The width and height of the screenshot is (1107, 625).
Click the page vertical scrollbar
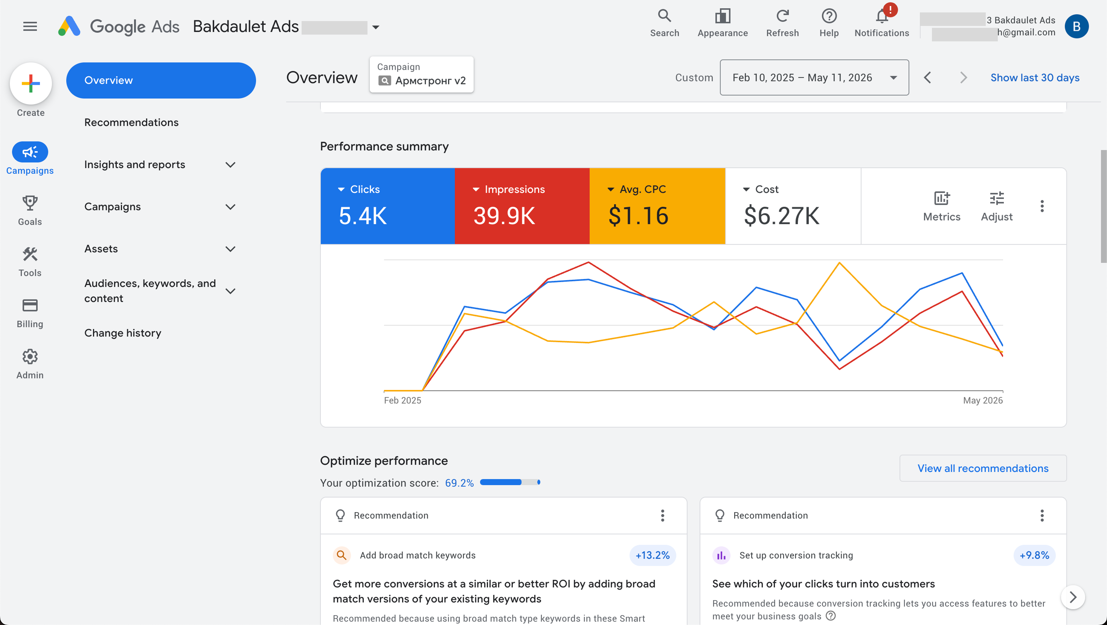point(1103,206)
